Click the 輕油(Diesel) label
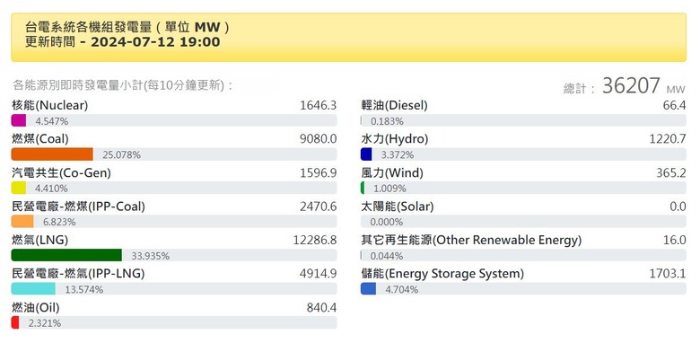Image resolution: width=700 pixels, height=343 pixels. 394,105
